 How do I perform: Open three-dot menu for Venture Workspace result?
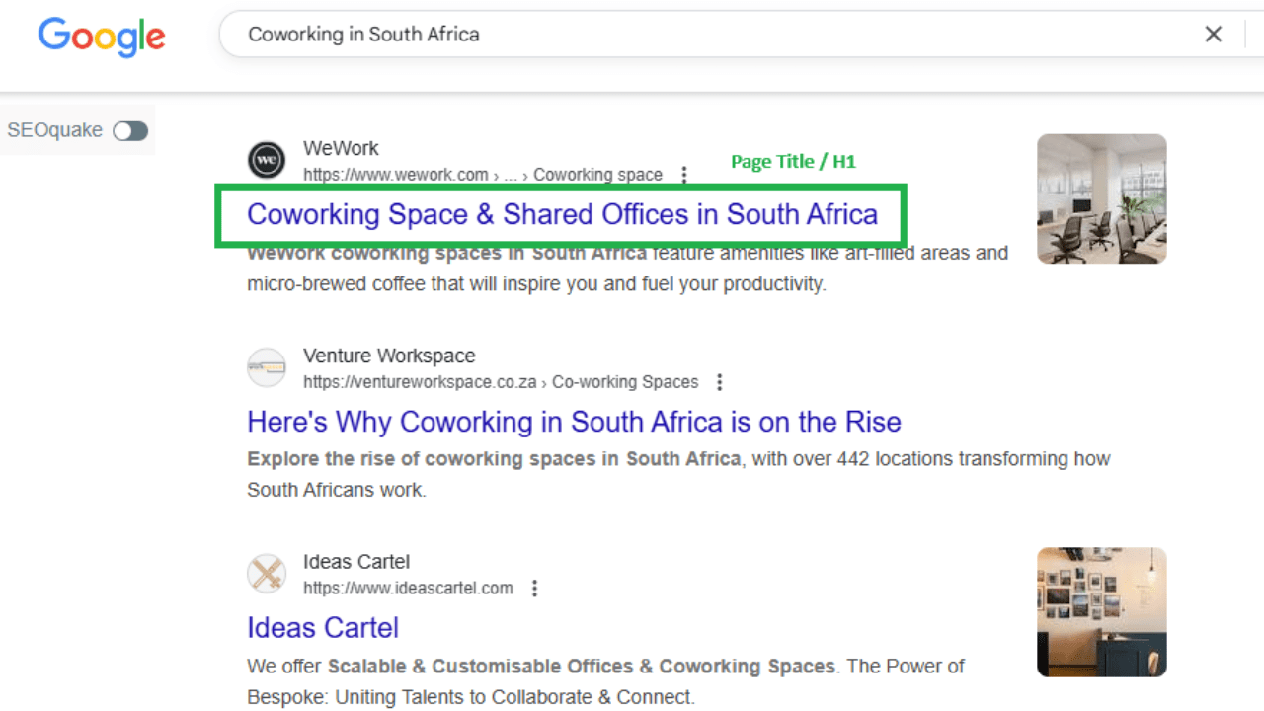click(720, 382)
